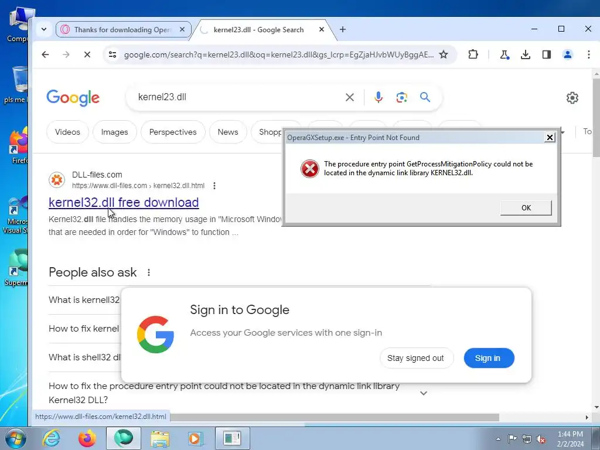
Task: Open the 'kernel32.dll free download' link
Action: (124, 202)
